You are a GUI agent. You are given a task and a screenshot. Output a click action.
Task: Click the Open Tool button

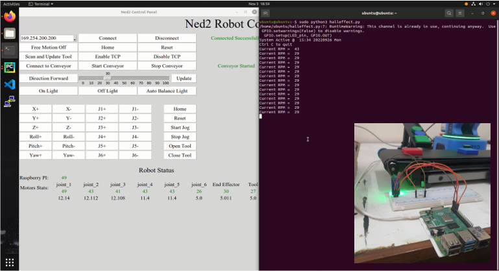point(180,146)
